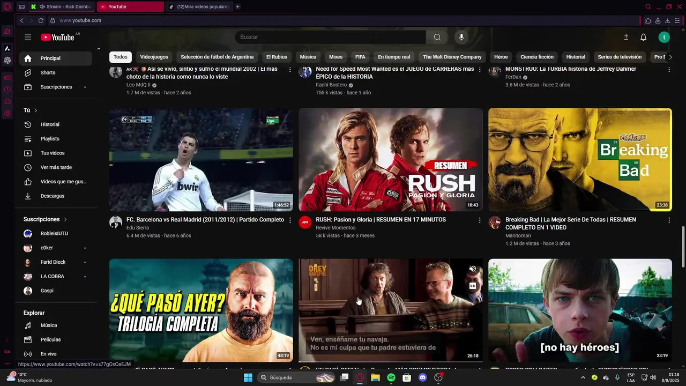Open File Explorer from the taskbar
The height and width of the screenshot is (386, 686).
click(375, 377)
